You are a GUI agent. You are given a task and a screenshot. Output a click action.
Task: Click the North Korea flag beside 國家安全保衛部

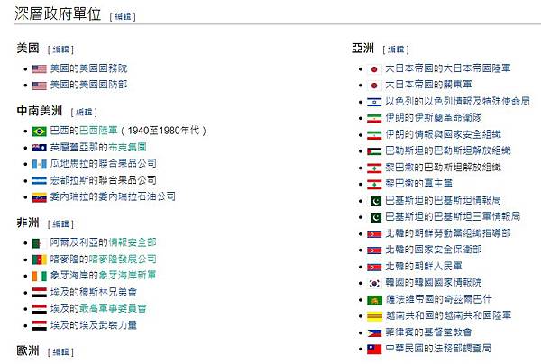pos(374,250)
